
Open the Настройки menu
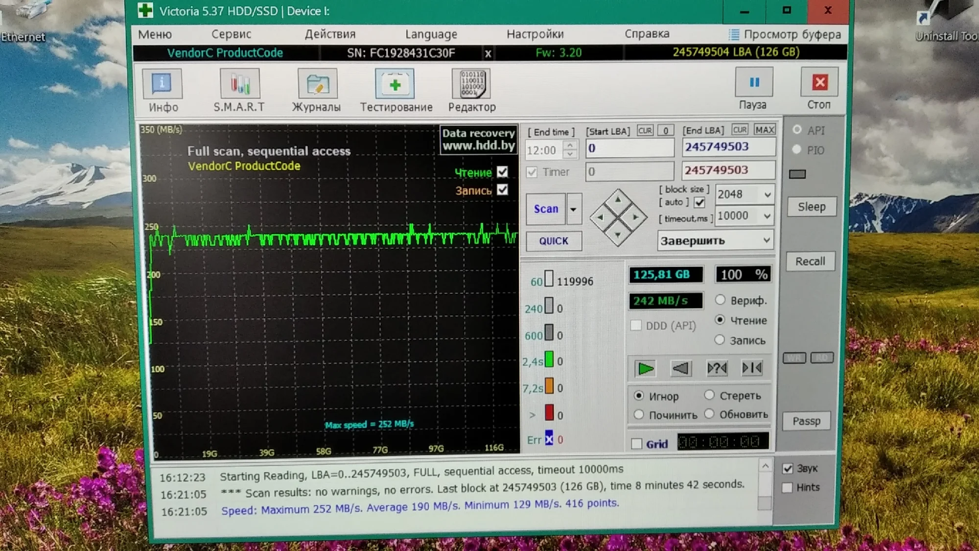(x=535, y=34)
